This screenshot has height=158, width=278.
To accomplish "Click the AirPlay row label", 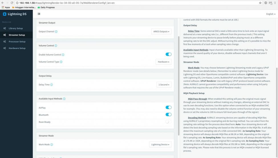I will pyautogui.click(x=42, y=108).
